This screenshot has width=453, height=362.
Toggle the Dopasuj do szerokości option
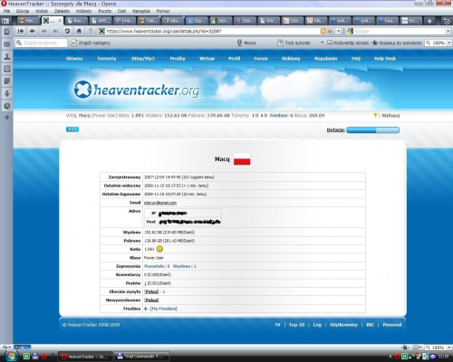point(397,43)
